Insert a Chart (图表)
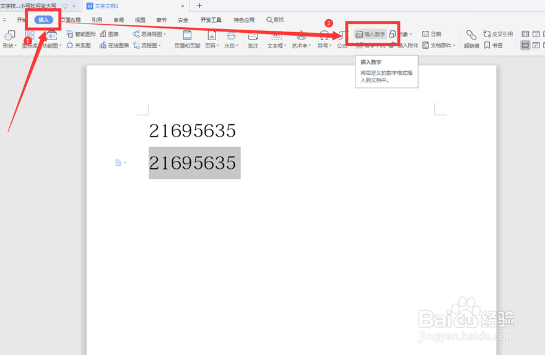The image size is (545, 355). coord(110,34)
